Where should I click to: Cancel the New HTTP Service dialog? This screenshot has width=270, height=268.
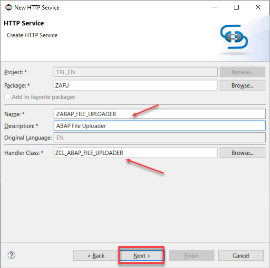[x=241, y=256]
